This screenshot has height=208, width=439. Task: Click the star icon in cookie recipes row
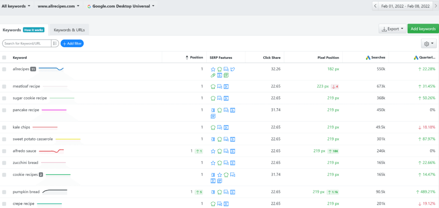point(219,175)
